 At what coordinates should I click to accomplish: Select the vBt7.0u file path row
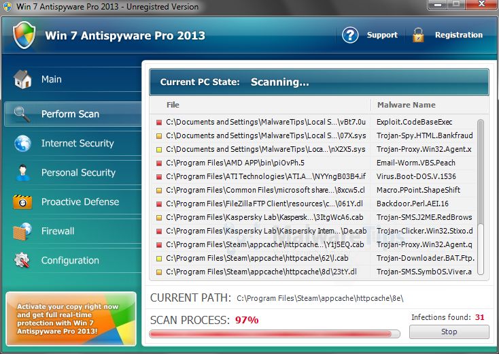(266, 122)
